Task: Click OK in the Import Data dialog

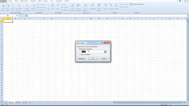Action: click(93, 59)
